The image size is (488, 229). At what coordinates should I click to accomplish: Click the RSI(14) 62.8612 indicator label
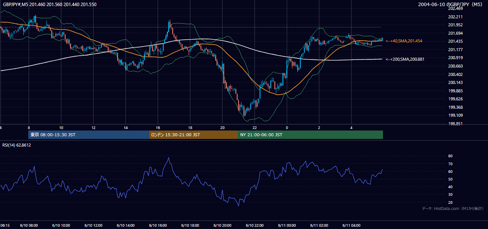(16, 145)
